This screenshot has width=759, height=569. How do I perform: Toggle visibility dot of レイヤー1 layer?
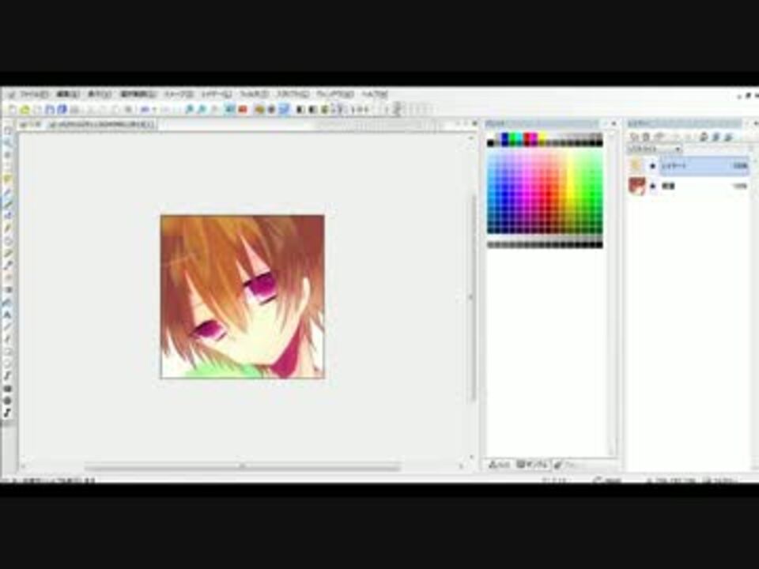tap(652, 166)
